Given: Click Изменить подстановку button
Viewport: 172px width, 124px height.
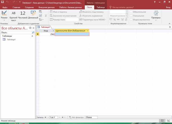Looking at the screenshot, I should (91, 12).
